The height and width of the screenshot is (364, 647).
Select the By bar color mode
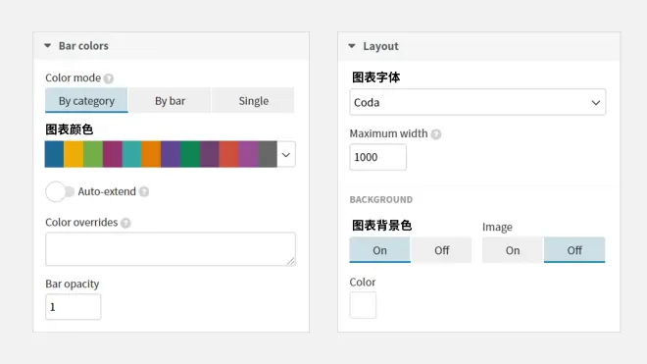coord(170,100)
